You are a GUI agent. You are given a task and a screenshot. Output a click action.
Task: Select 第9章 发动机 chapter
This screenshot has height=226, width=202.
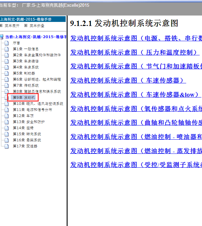24,97
